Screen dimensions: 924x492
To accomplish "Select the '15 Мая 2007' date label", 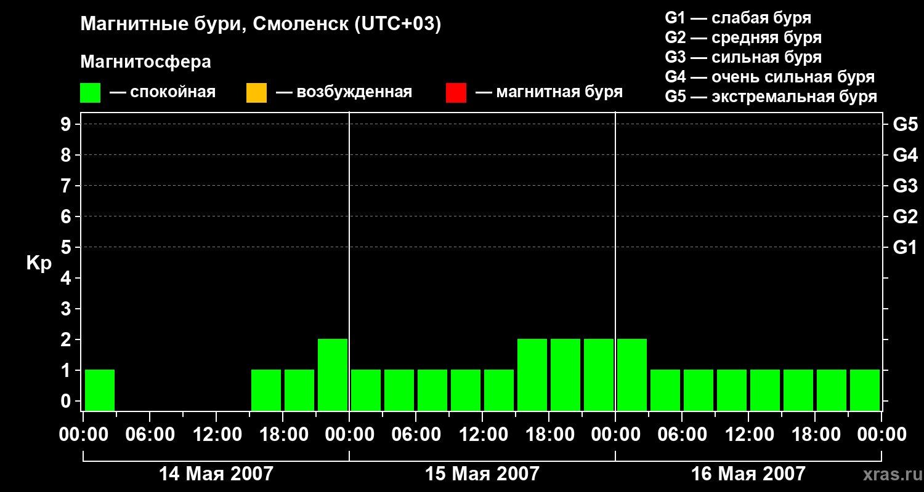I will [x=482, y=474].
